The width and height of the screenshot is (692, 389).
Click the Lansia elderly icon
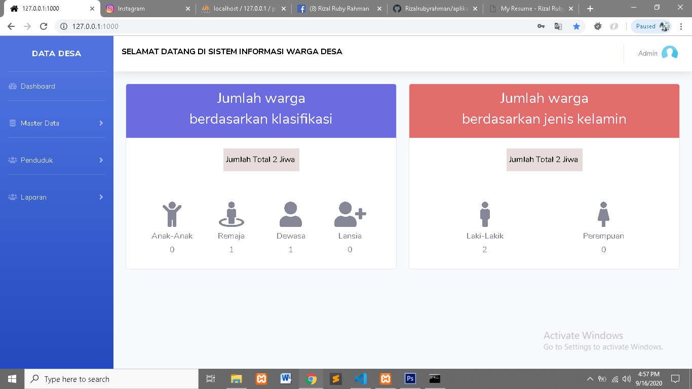pyautogui.click(x=350, y=214)
